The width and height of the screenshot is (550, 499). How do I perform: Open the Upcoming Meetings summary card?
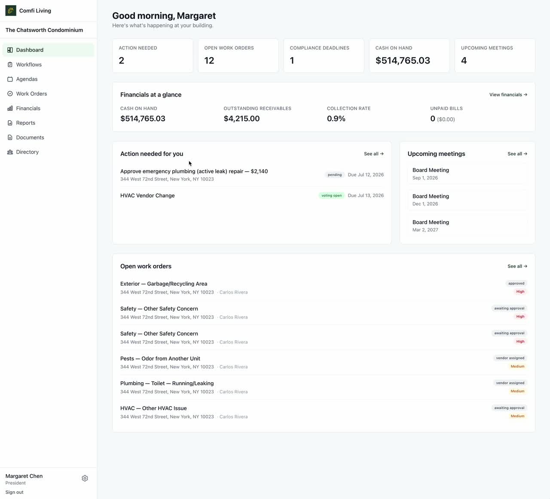pyautogui.click(x=495, y=56)
